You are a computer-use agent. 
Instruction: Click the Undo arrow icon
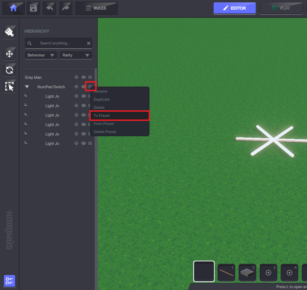click(50, 8)
